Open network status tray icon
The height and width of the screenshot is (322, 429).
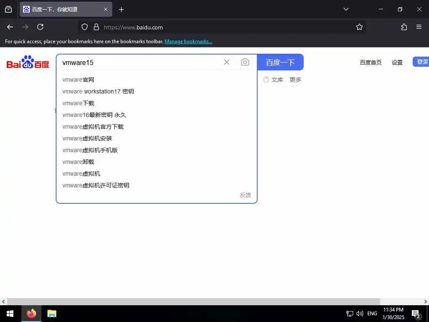point(350,314)
